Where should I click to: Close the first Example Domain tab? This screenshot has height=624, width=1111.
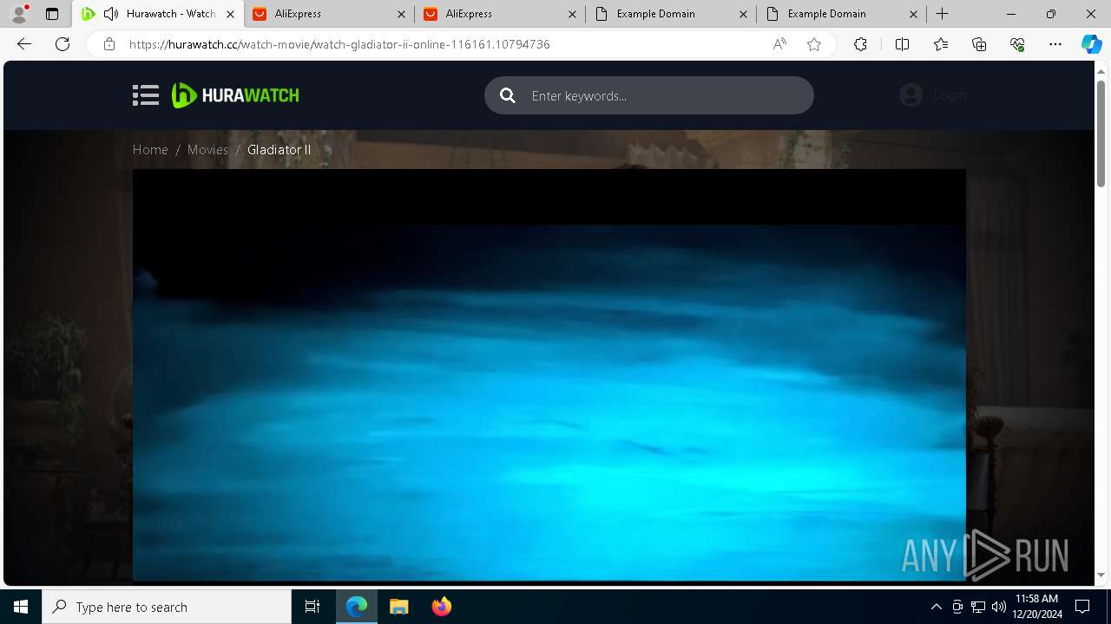pos(743,14)
